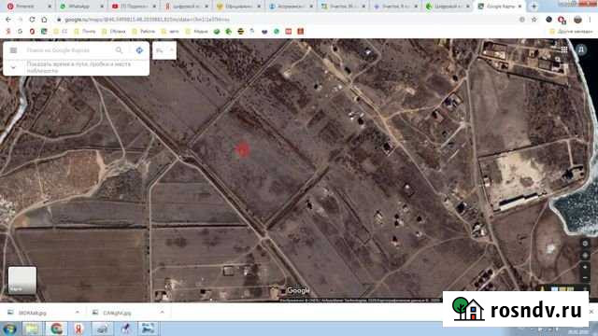598x336 pixels.
Task: Bookmark the page with star icon
Action: click(534, 20)
